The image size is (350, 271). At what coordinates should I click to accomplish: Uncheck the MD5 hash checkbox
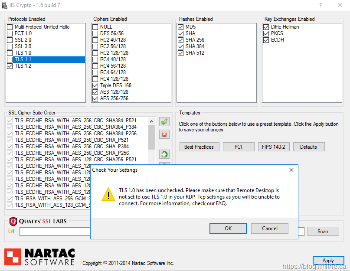[x=181, y=27]
